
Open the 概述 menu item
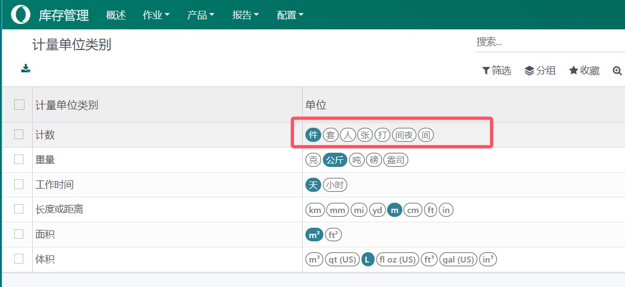pos(116,15)
